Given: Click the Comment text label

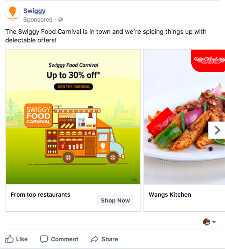Looking at the screenshot, I should (64, 240).
